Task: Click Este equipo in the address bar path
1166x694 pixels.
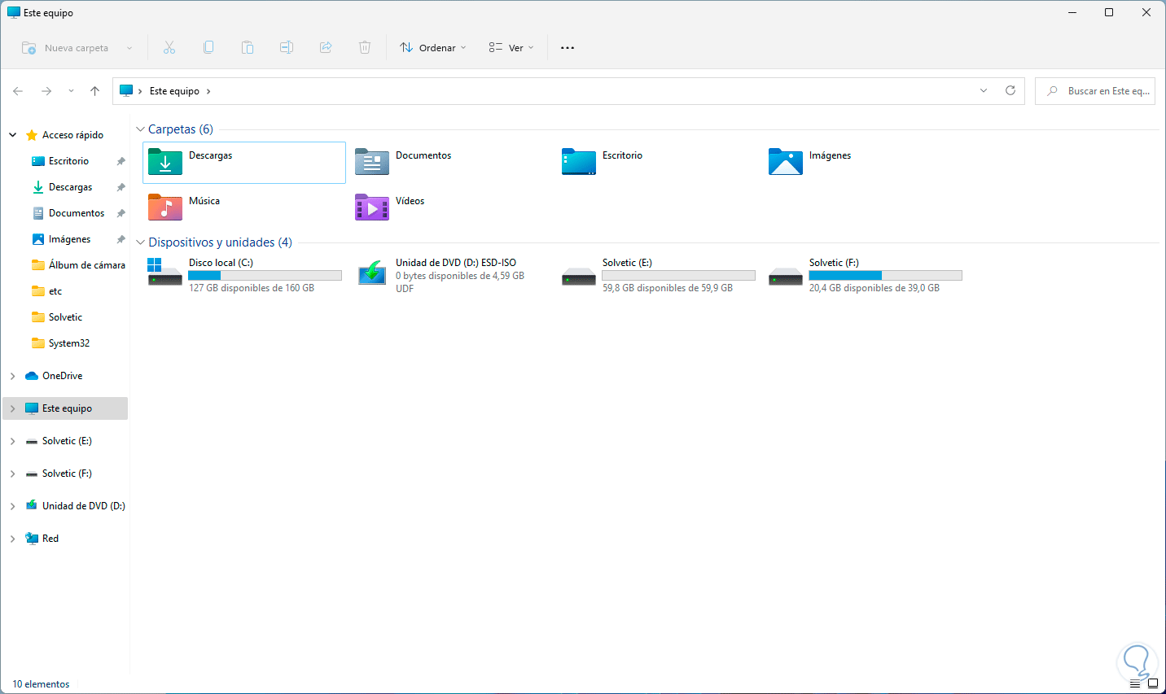Action: point(174,91)
